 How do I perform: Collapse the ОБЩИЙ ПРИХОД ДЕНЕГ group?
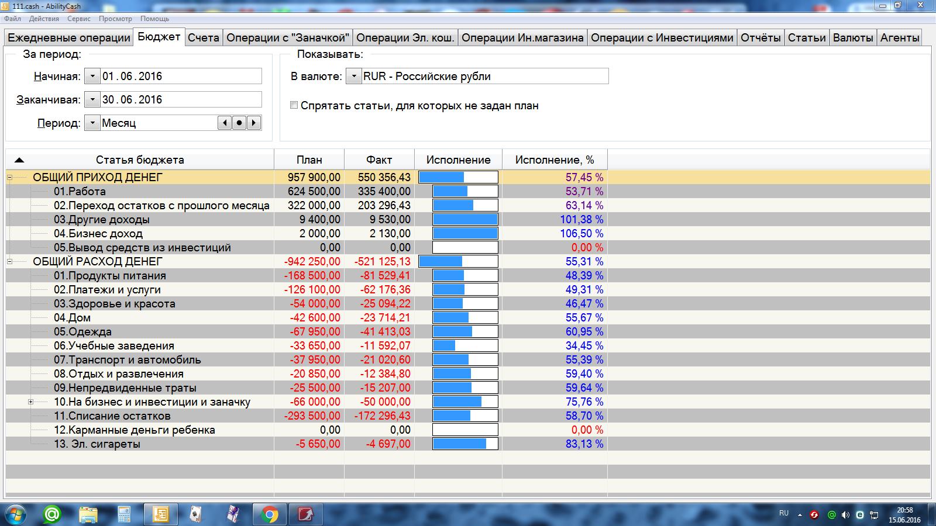click(9, 178)
